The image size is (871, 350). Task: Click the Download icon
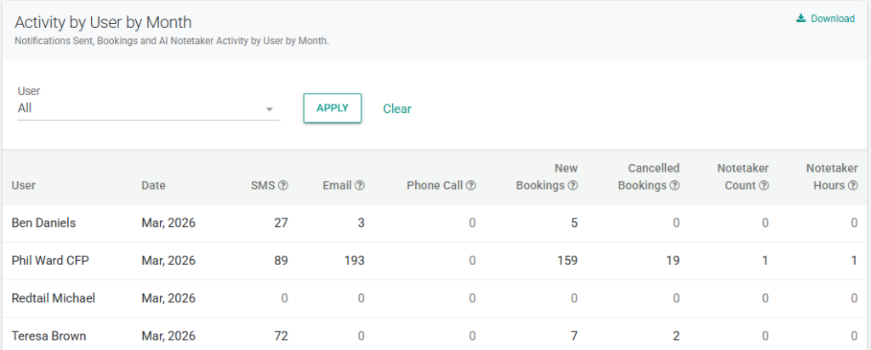tap(800, 19)
